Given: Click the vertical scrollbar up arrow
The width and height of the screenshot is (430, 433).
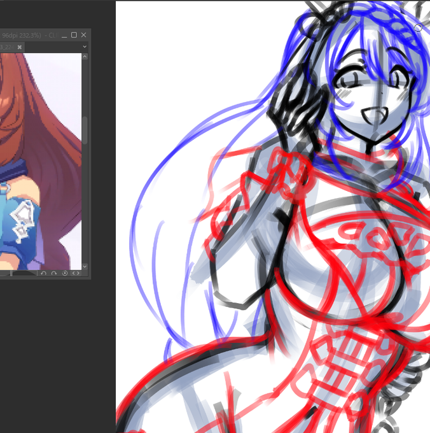Looking at the screenshot, I should click(85, 57).
